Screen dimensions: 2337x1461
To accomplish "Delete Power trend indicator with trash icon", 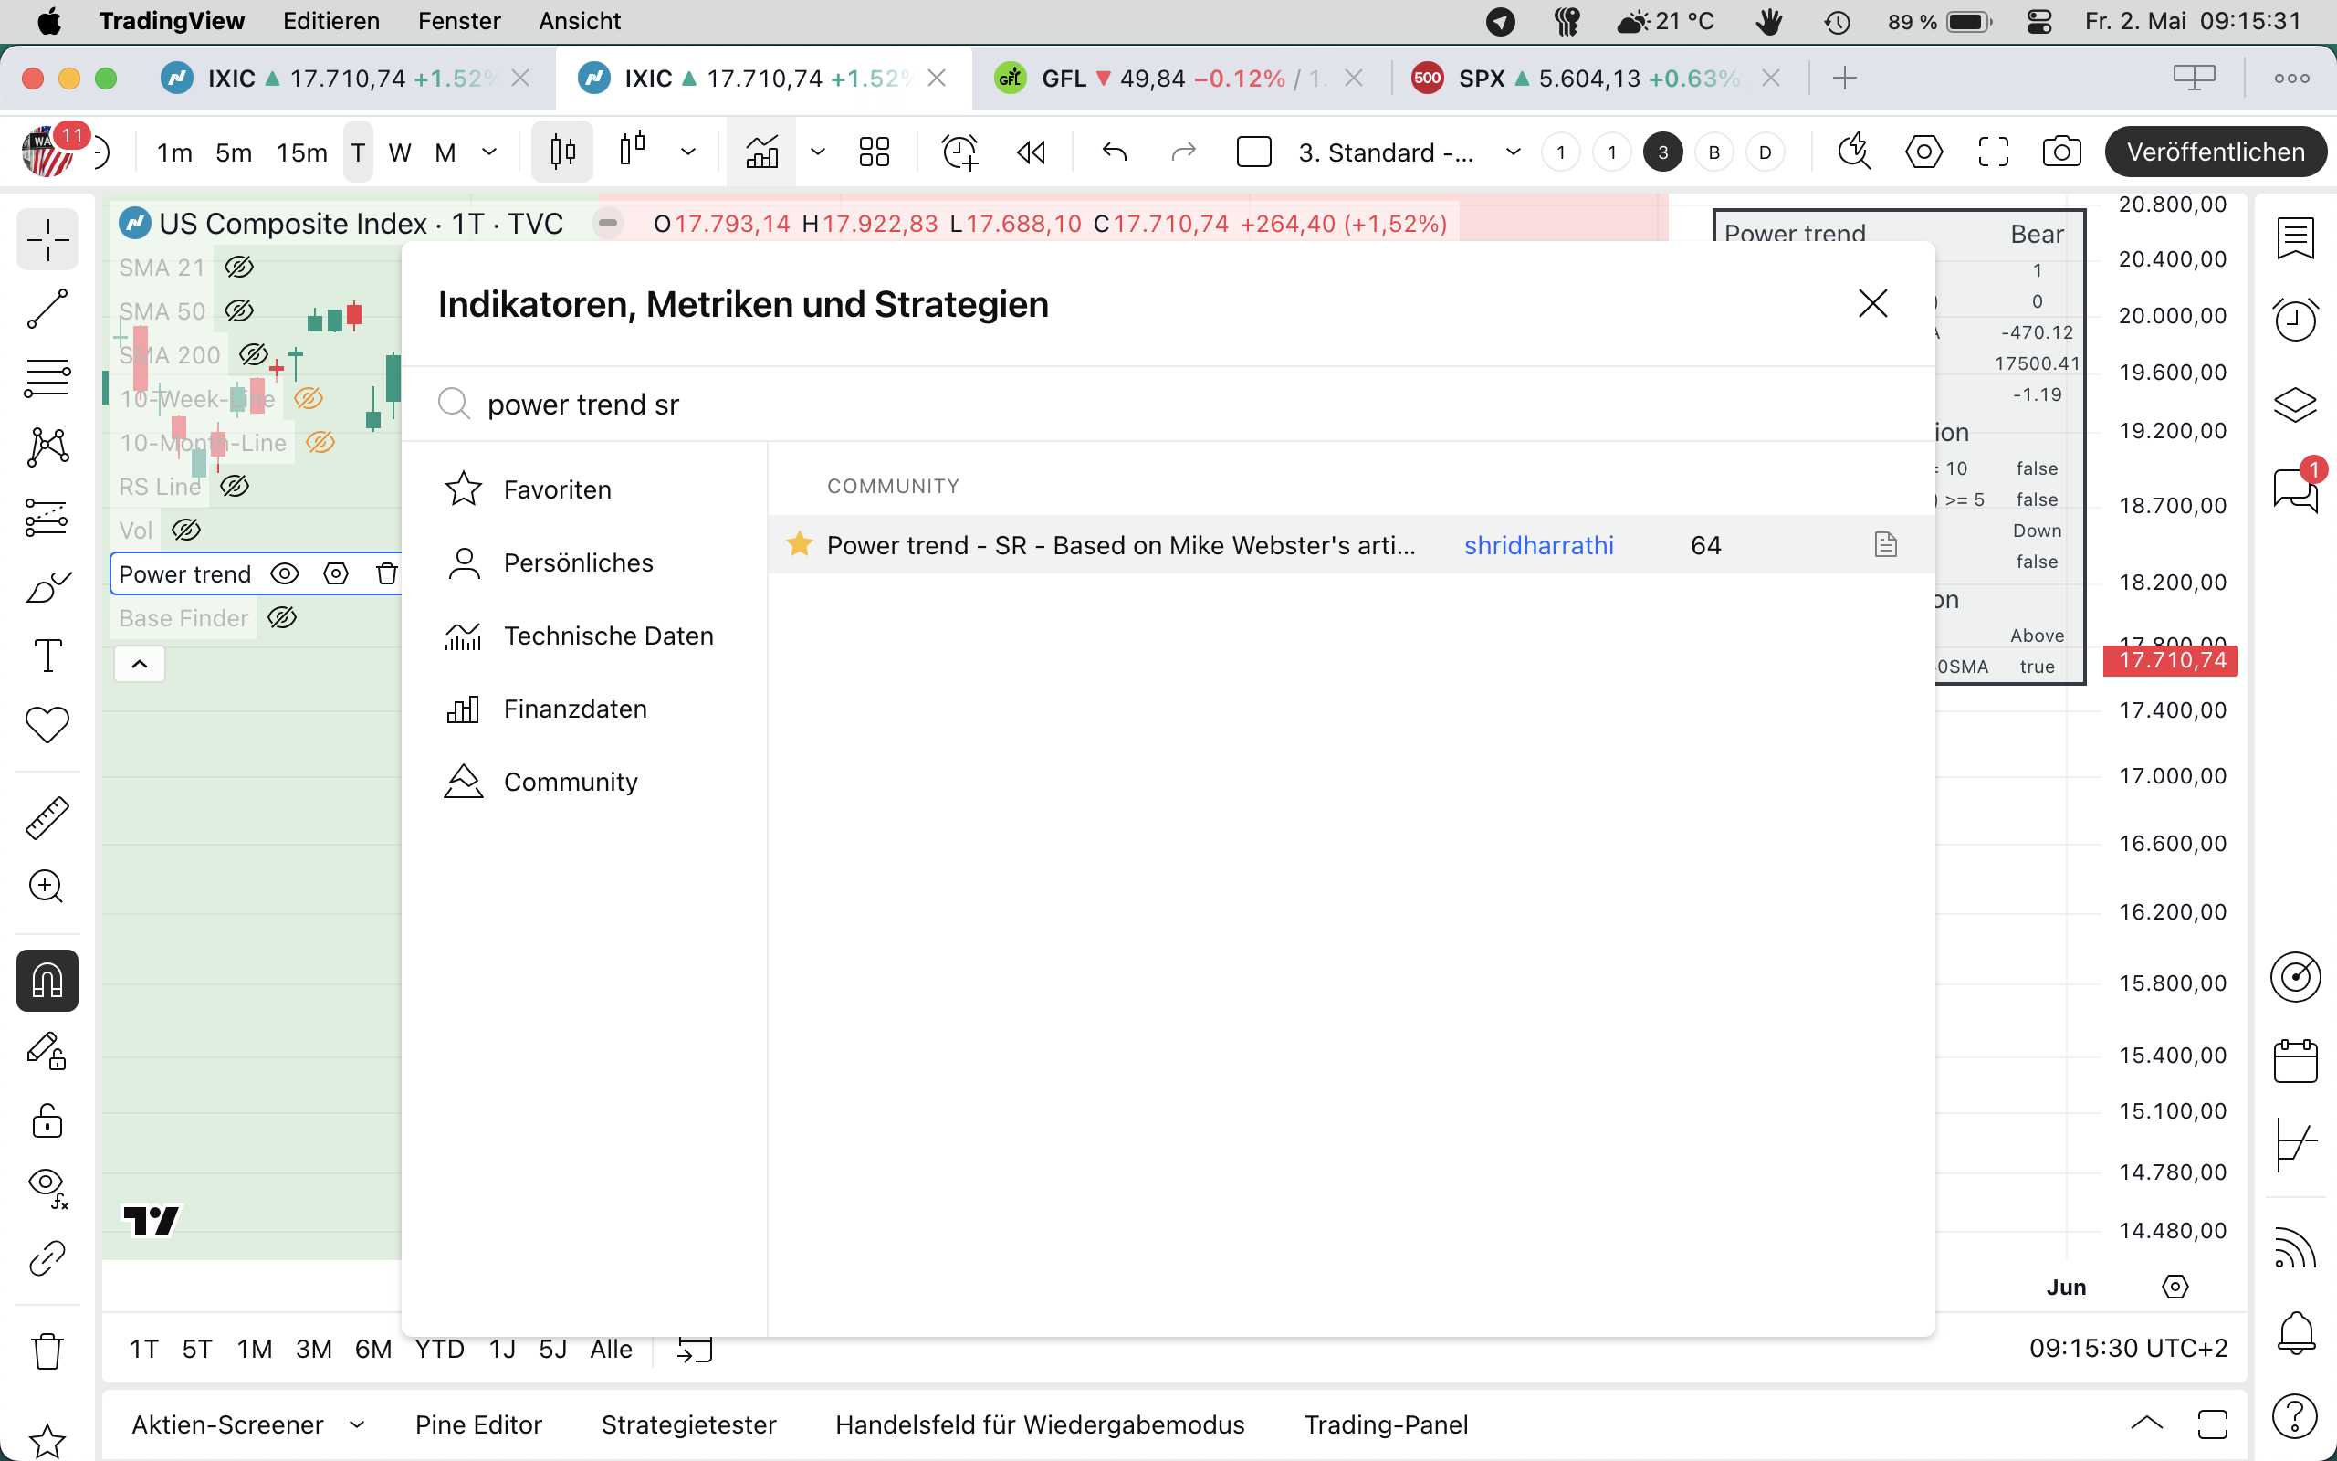I will (x=386, y=574).
